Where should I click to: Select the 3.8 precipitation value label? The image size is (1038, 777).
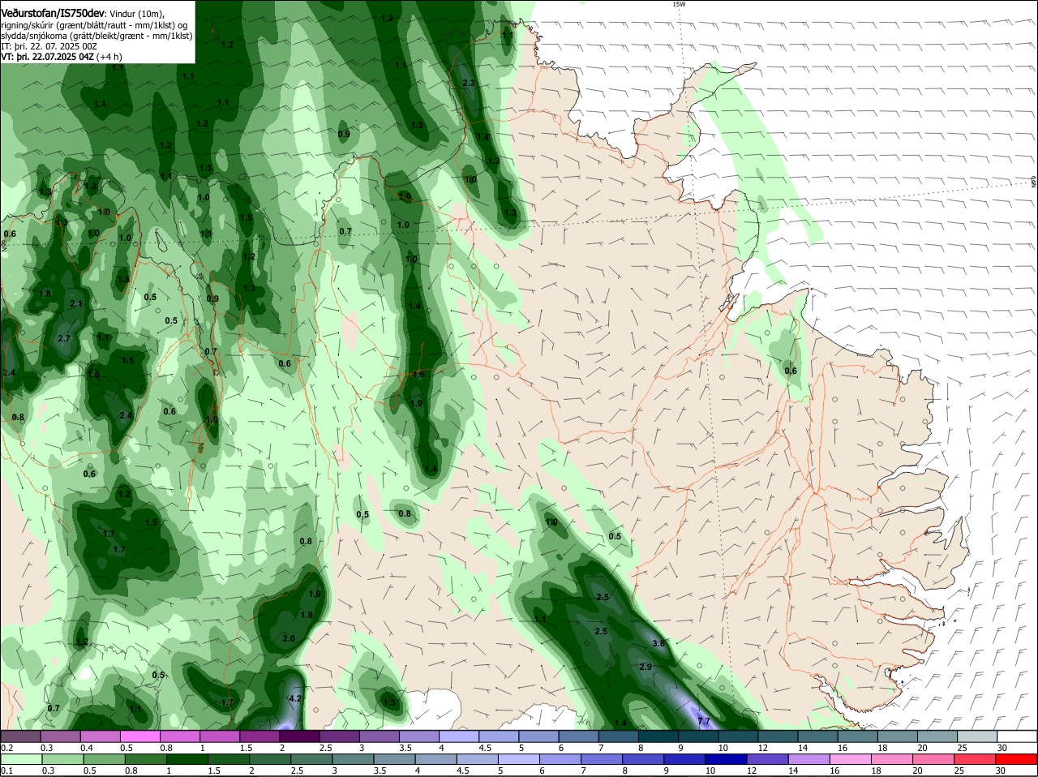658,643
